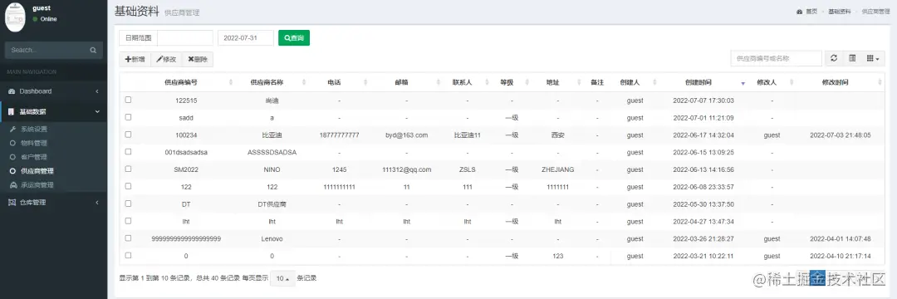Open the columns grid dropdown
Viewport: 897px width, 299px height.
(873, 58)
